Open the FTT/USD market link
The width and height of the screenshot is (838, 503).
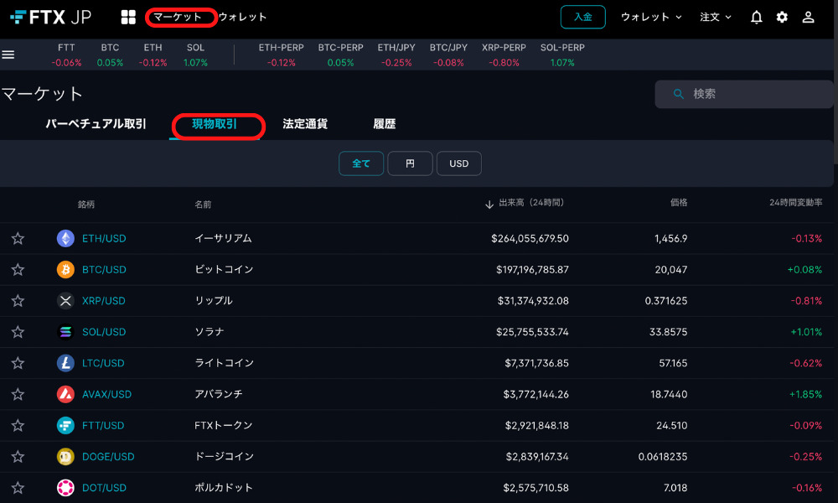point(103,426)
